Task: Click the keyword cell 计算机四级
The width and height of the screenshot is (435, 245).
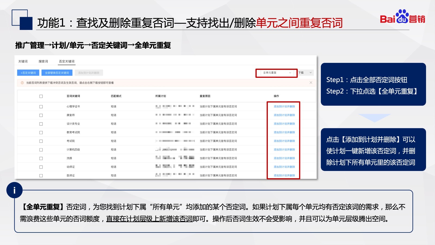Action: click(x=73, y=149)
